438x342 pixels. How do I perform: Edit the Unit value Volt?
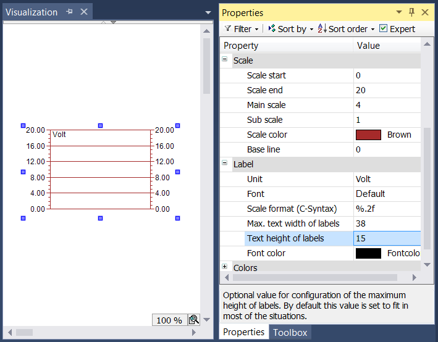point(387,179)
